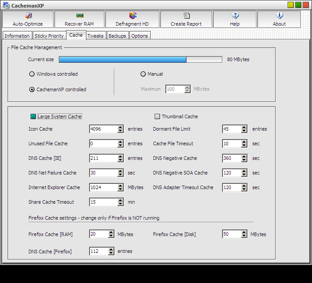Viewport: 312px width, 283px height.
Task: Open the Sticky Priority tab
Action: (49, 36)
